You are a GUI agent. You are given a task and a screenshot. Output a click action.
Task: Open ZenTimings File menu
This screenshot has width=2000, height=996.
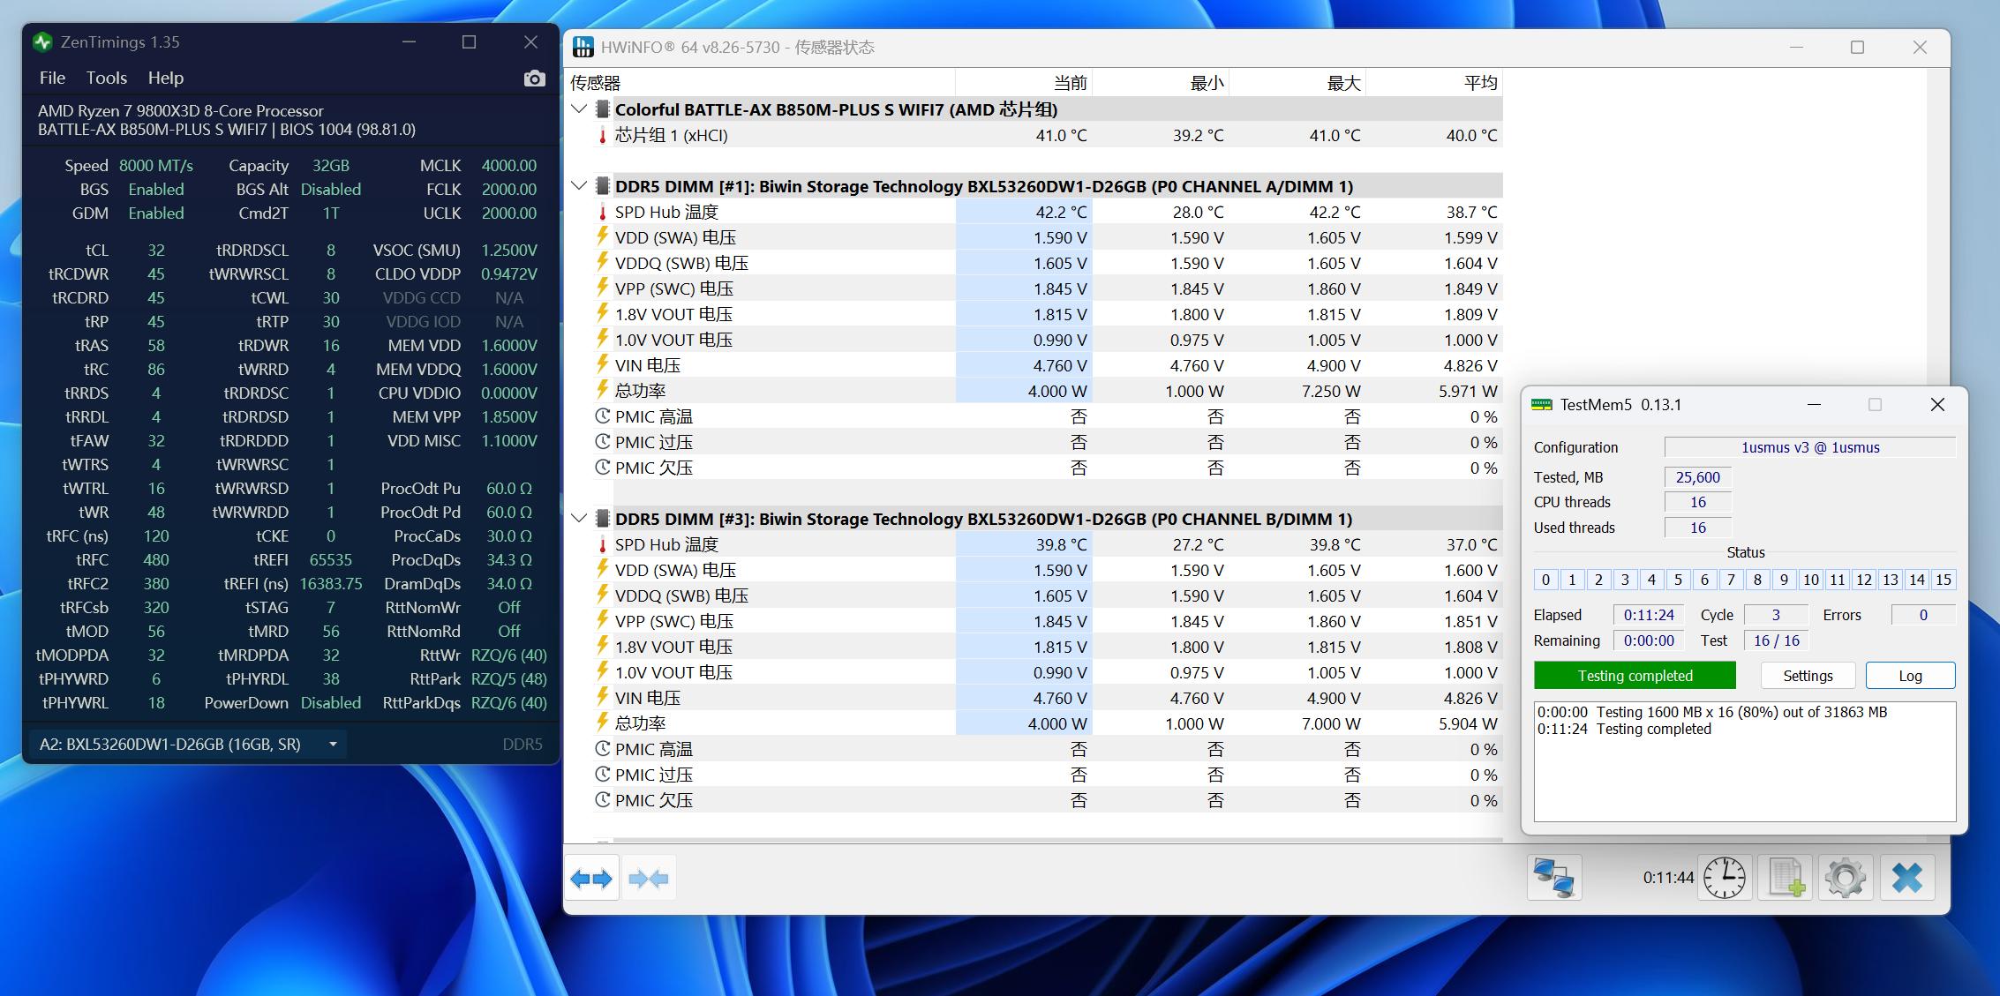point(52,78)
